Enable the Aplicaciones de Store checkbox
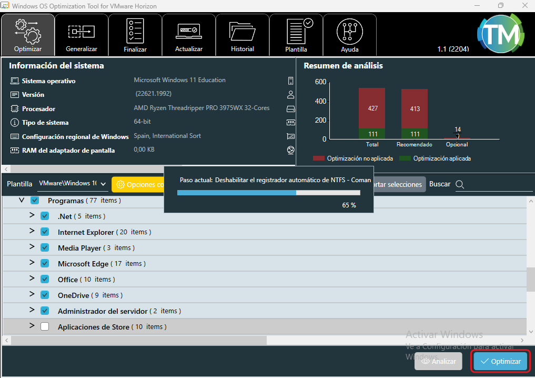 [45, 326]
